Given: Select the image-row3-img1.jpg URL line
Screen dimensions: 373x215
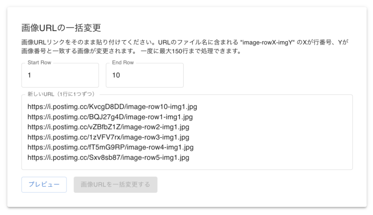Looking at the screenshot, I should pos(109,137).
